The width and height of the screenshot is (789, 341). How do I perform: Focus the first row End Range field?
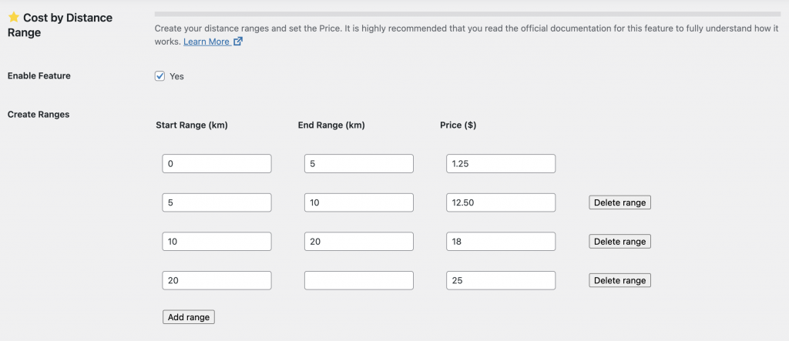click(x=358, y=163)
